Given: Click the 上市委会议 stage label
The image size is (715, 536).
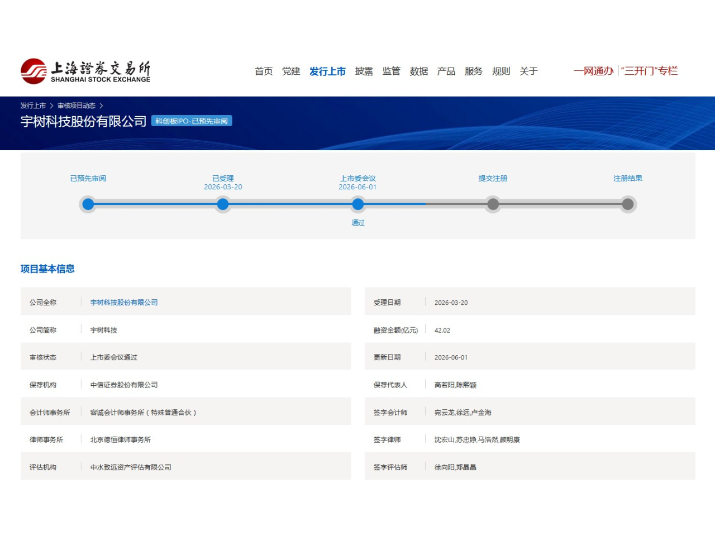Looking at the screenshot, I should point(358,179).
